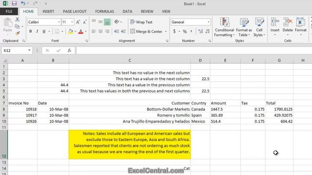Toggle Align Right
Viewport: 312px width, 175px height.
click(x=107, y=31)
